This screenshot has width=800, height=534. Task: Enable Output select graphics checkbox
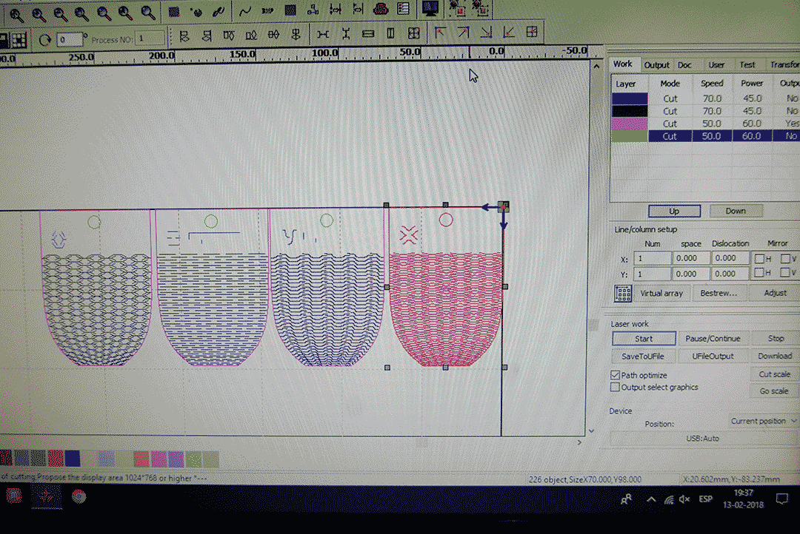(615, 387)
